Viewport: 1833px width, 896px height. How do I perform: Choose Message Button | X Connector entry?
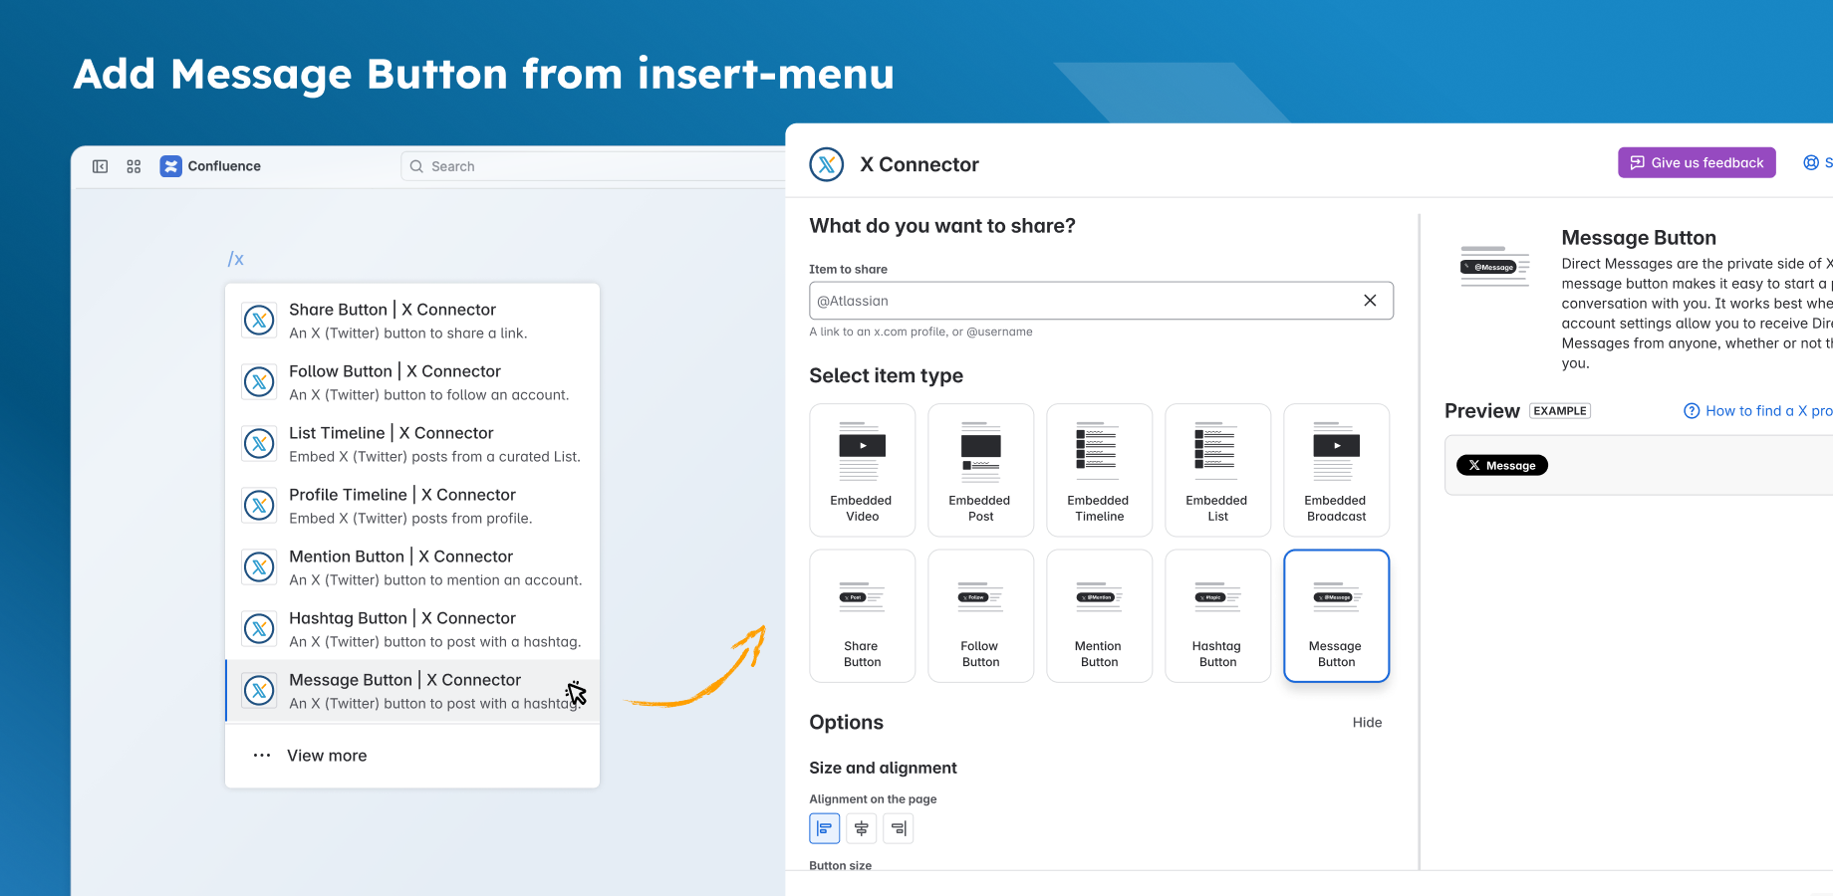click(412, 691)
